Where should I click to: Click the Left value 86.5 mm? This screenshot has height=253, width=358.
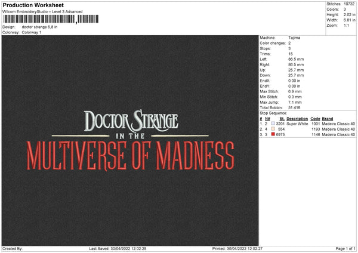pos(296,59)
